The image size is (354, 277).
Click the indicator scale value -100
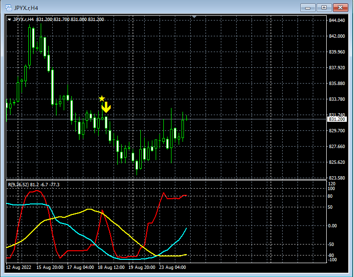click(x=332, y=260)
